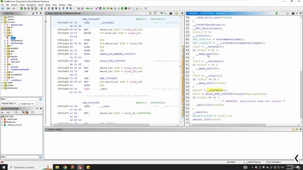Click the Redo toolbar icon

(x=91, y=8)
